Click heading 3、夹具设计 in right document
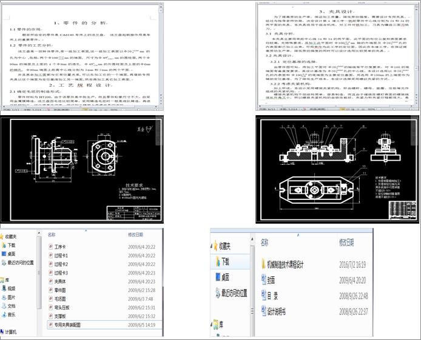Screen dimensions: 421x340 pyautogui.click(x=337, y=12)
